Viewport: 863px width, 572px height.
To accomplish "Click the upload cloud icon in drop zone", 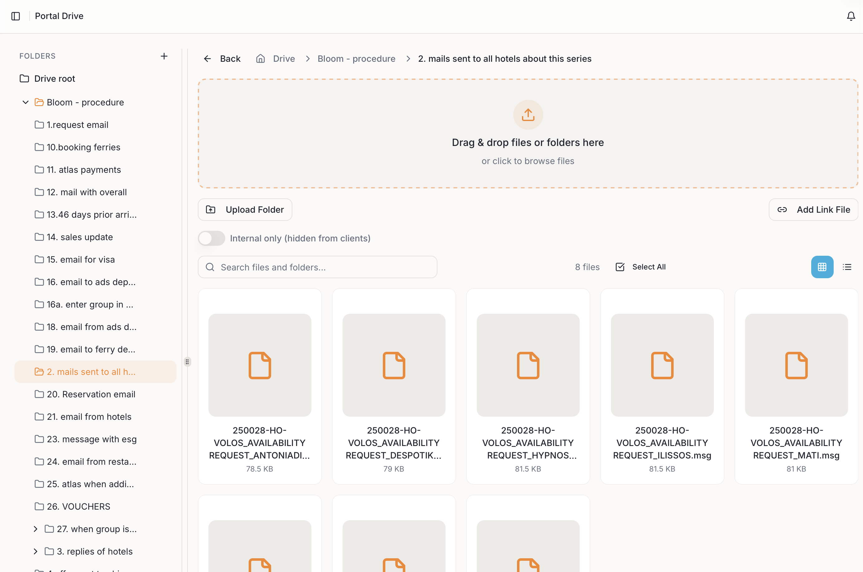I will tap(528, 114).
